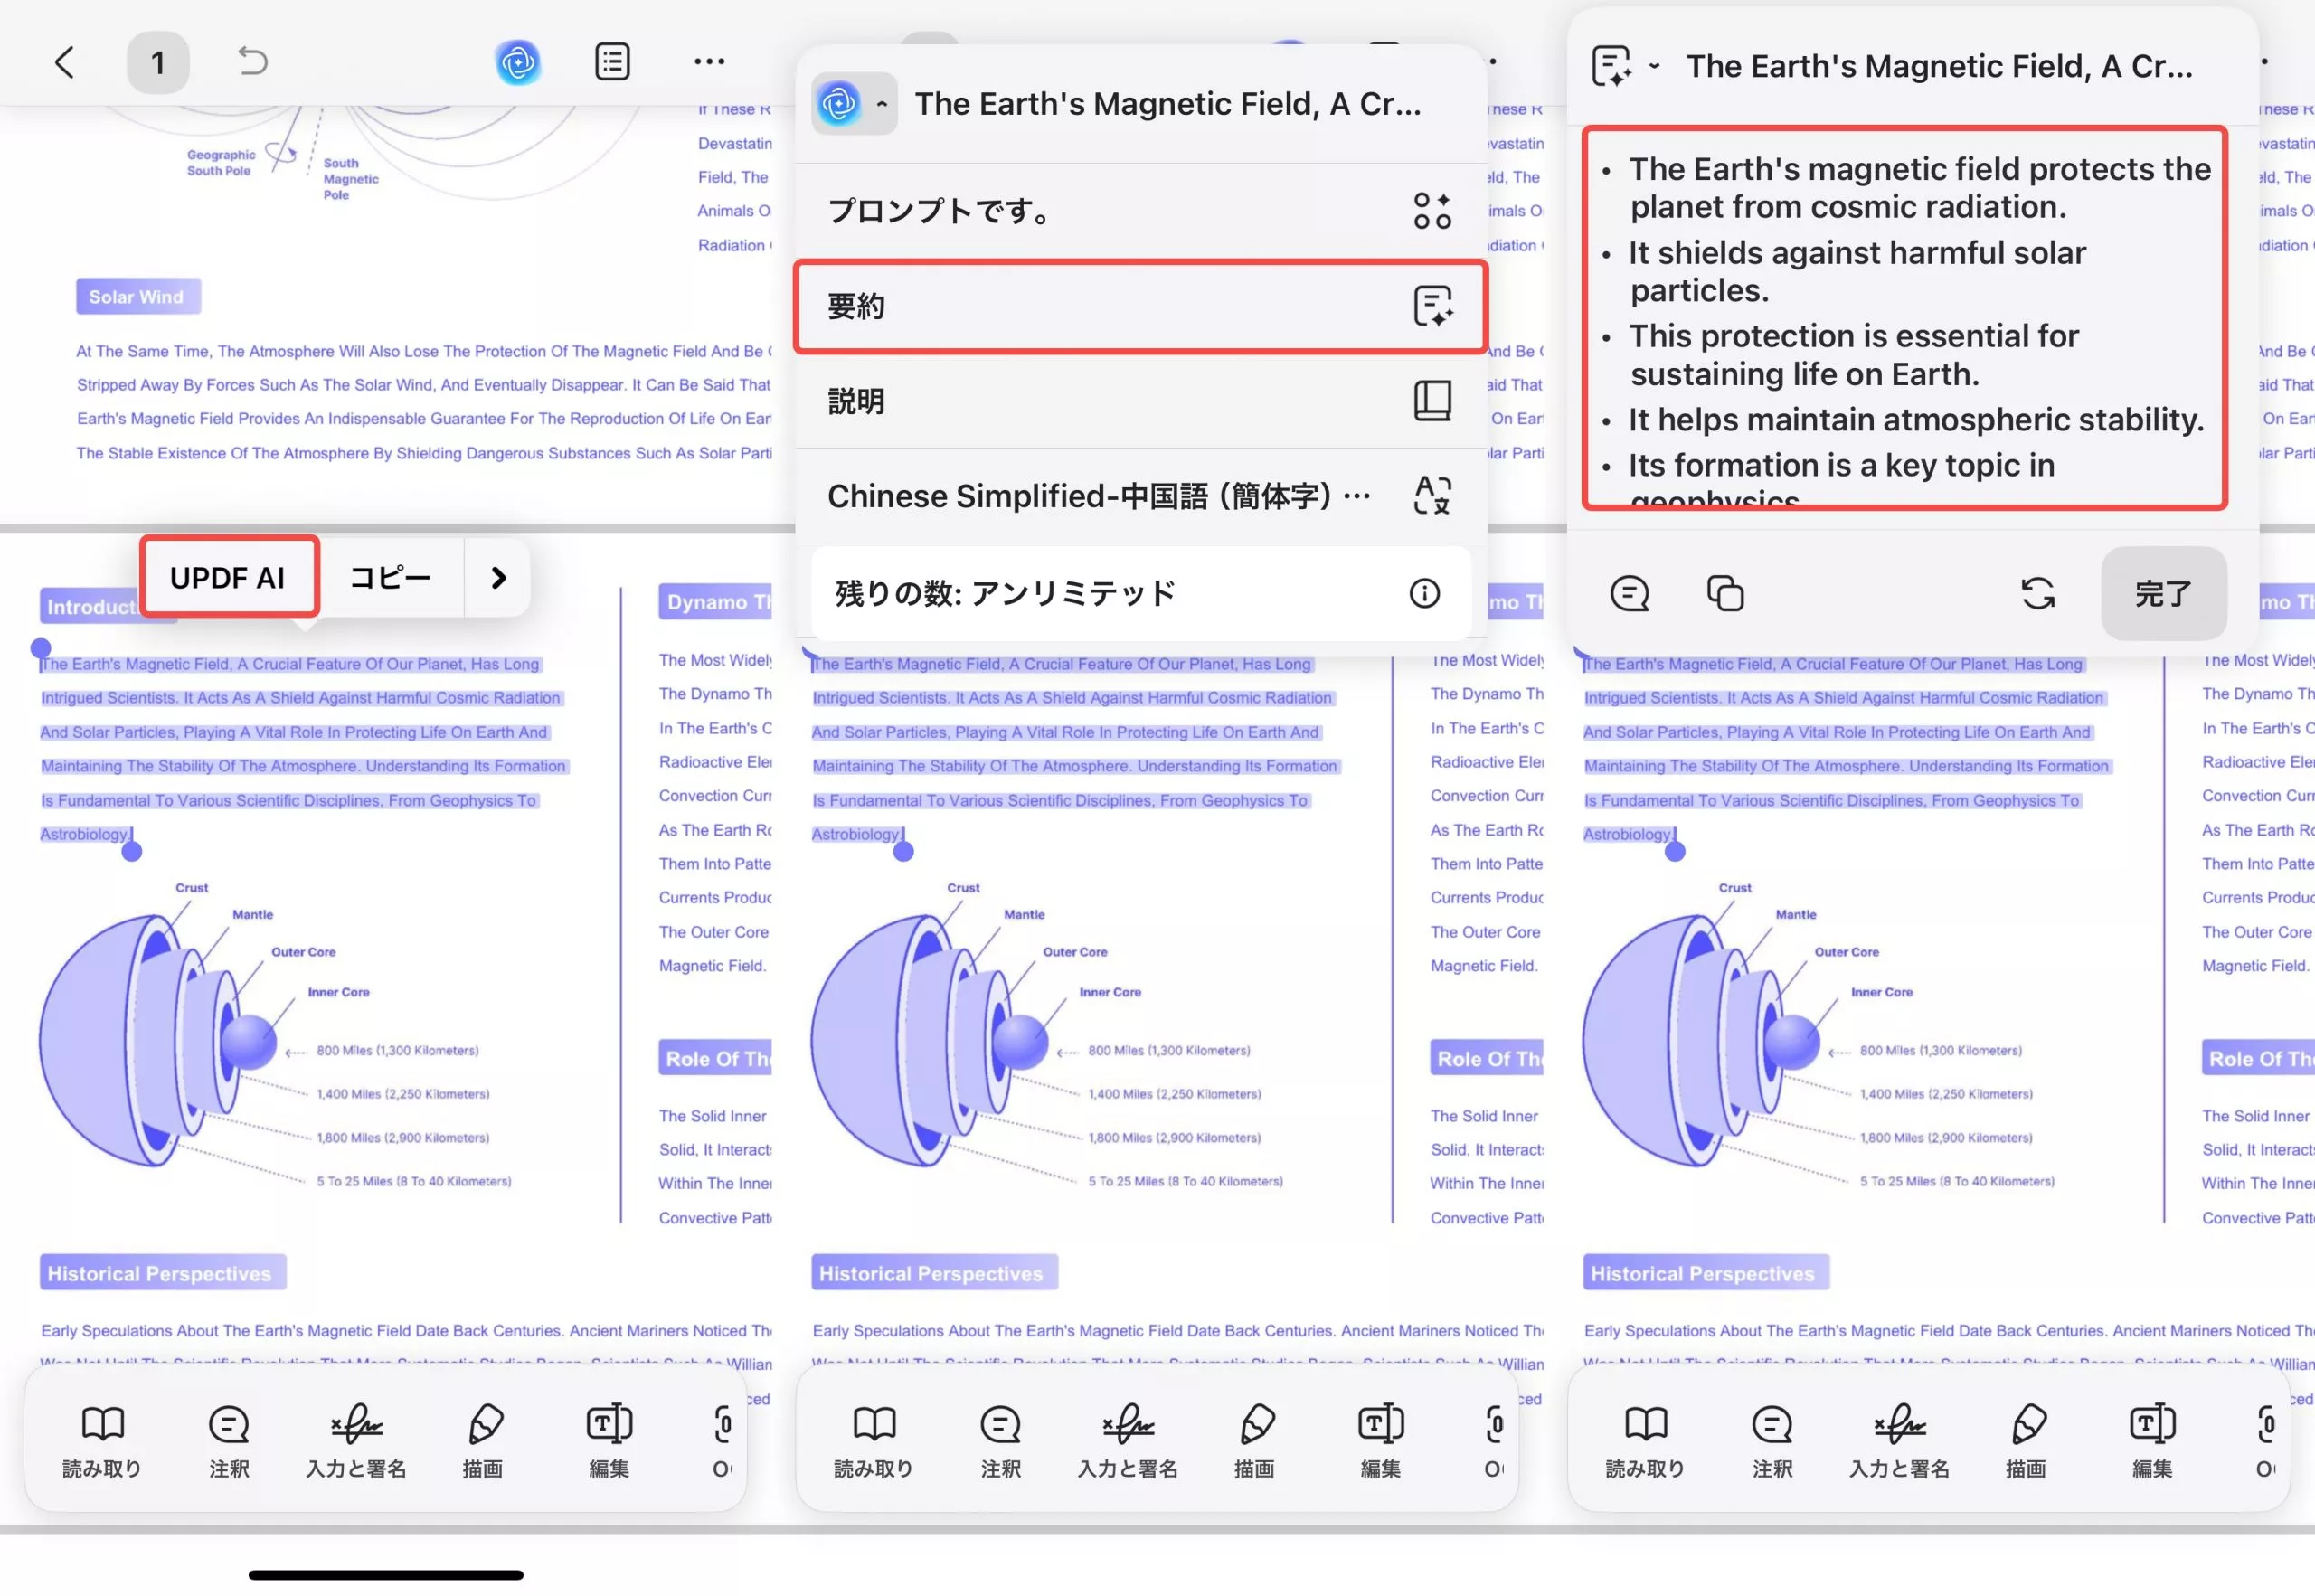Copy the AI summary result icon
Image resolution: width=2315 pixels, height=1596 pixels.
[x=1725, y=594]
